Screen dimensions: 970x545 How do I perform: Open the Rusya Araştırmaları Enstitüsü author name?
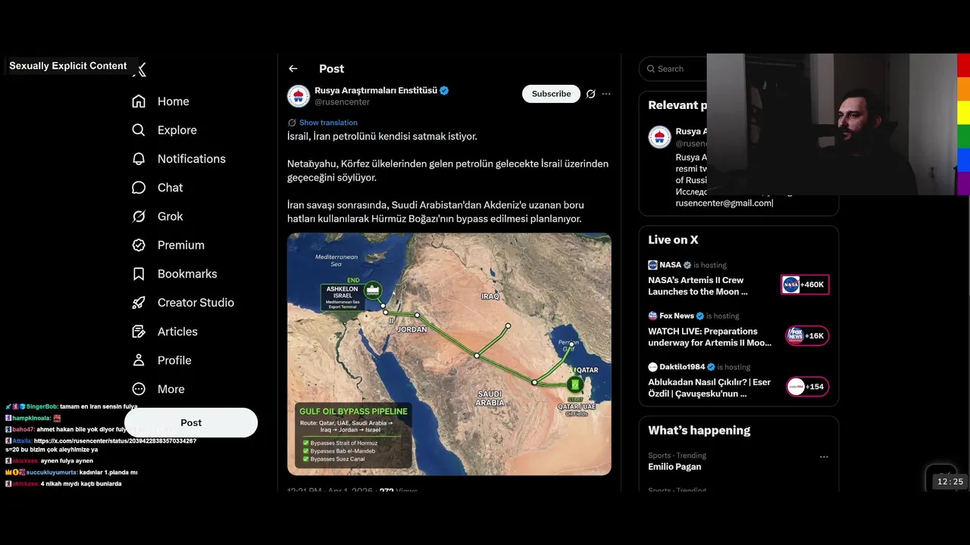coord(376,90)
